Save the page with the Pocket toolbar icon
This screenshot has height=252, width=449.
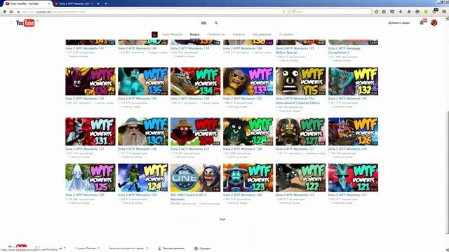pos(392,12)
